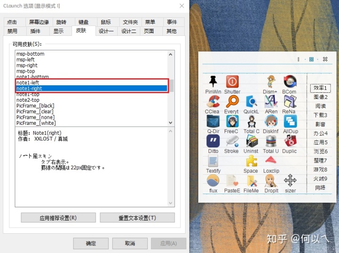Click the pin bar icon in launcher header
339x253 pixels.
[298, 59]
